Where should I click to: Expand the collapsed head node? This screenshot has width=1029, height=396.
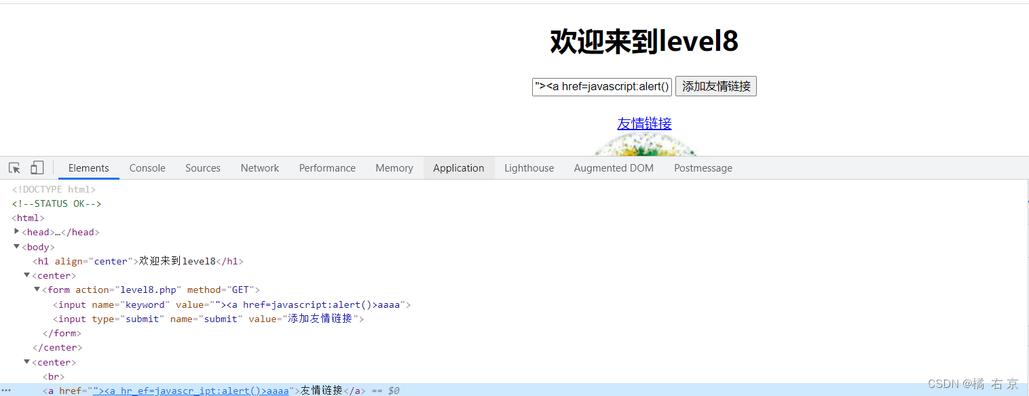click(17, 231)
